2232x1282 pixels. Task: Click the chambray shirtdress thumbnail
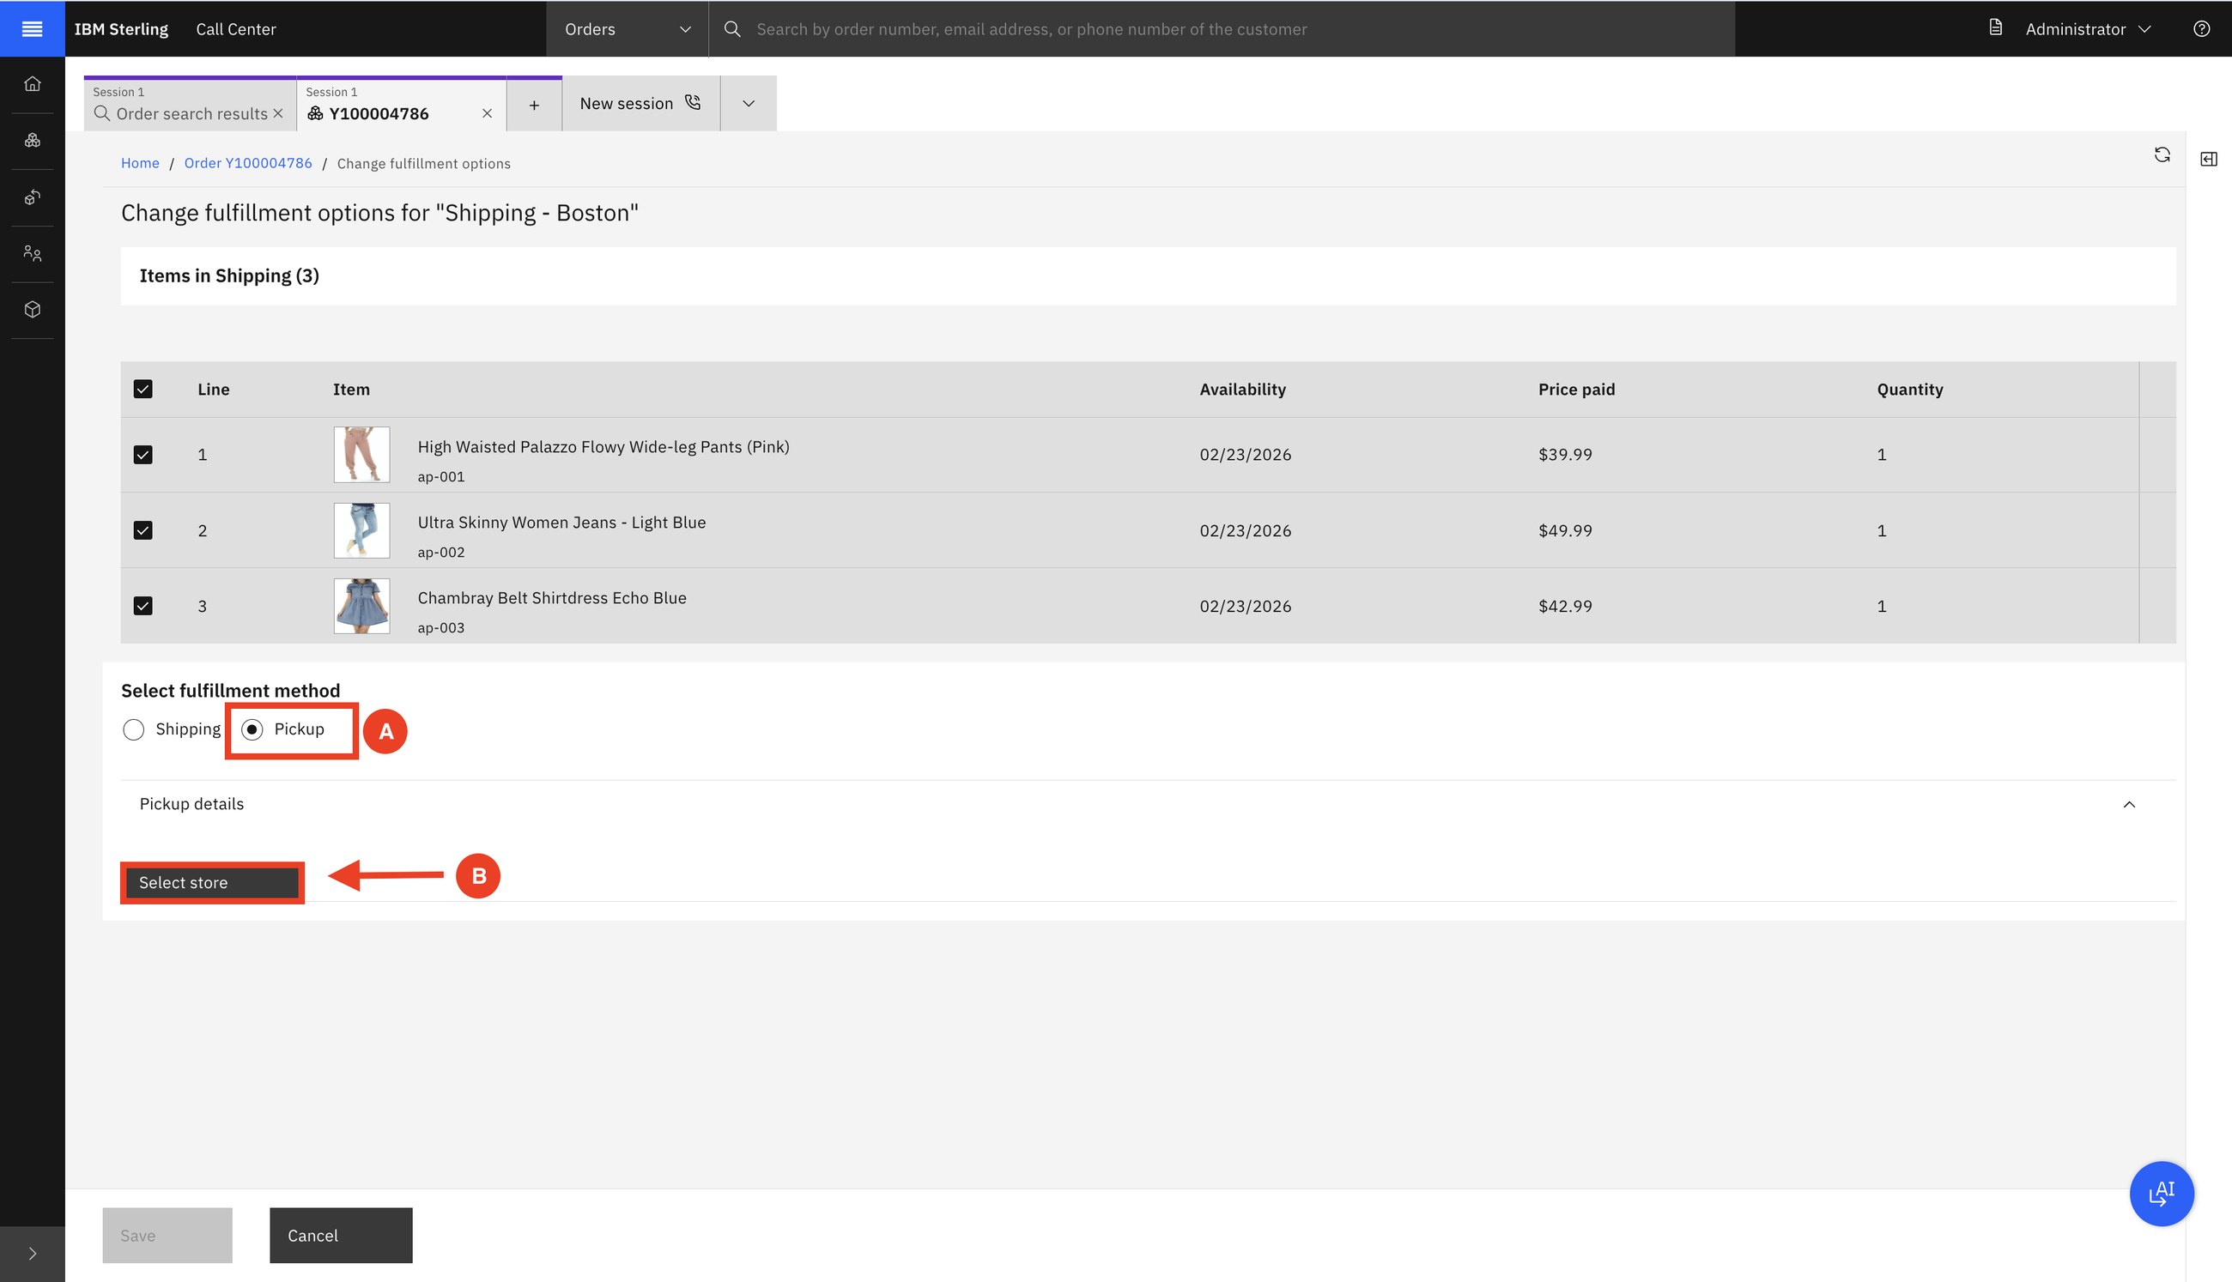click(x=361, y=606)
